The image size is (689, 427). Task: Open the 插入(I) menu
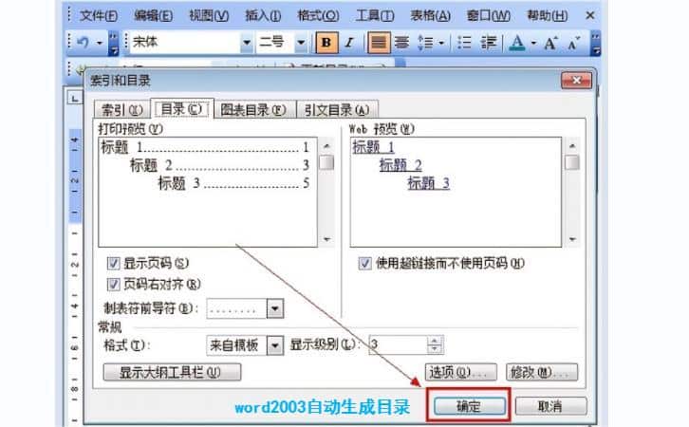[x=263, y=16]
